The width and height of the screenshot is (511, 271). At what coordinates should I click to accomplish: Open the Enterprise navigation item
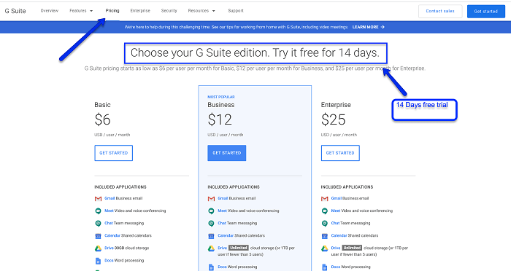pos(140,11)
